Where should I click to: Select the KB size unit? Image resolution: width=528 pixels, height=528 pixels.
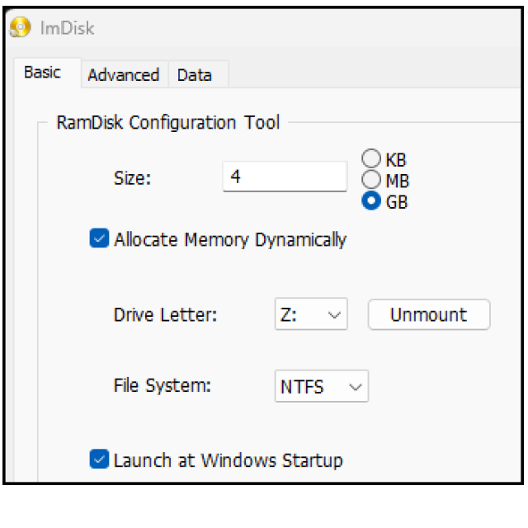[x=371, y=158]
